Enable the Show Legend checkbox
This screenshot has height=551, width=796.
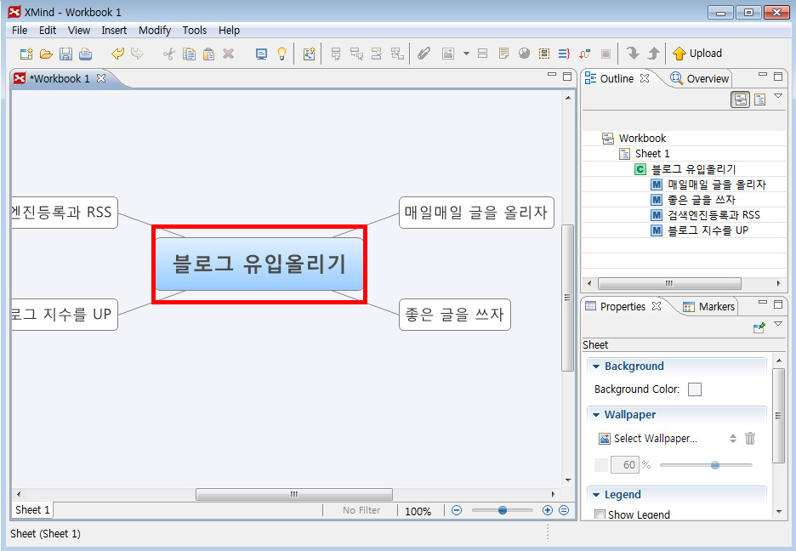click(600, 515)
